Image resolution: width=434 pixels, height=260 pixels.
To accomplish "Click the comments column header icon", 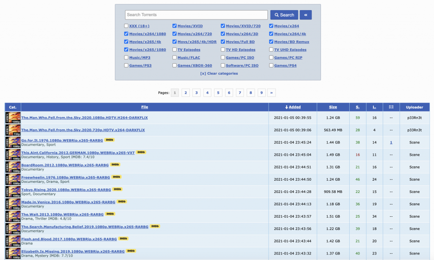I will click(391, 107).
